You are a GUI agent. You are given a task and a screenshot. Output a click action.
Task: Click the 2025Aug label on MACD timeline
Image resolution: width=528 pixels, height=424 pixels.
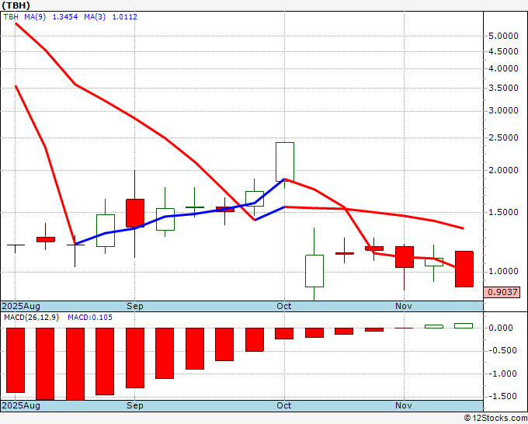[x=21, y=405]
